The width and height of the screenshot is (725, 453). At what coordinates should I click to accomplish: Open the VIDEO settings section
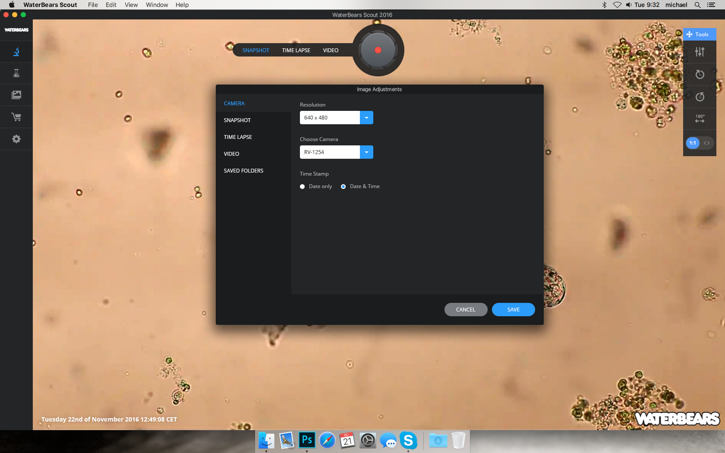click(253, 154)
